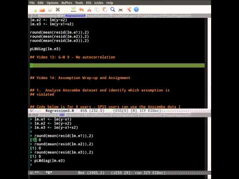The height and width of the screenshot is (179, 239).
Task: Open the Help menu
Action: click(x=110, y=3)
